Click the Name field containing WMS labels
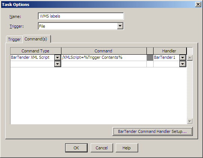Screen dimensions: 203x158 point(81,16)
